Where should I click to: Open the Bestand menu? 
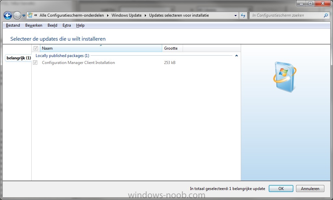coord(13,25)
